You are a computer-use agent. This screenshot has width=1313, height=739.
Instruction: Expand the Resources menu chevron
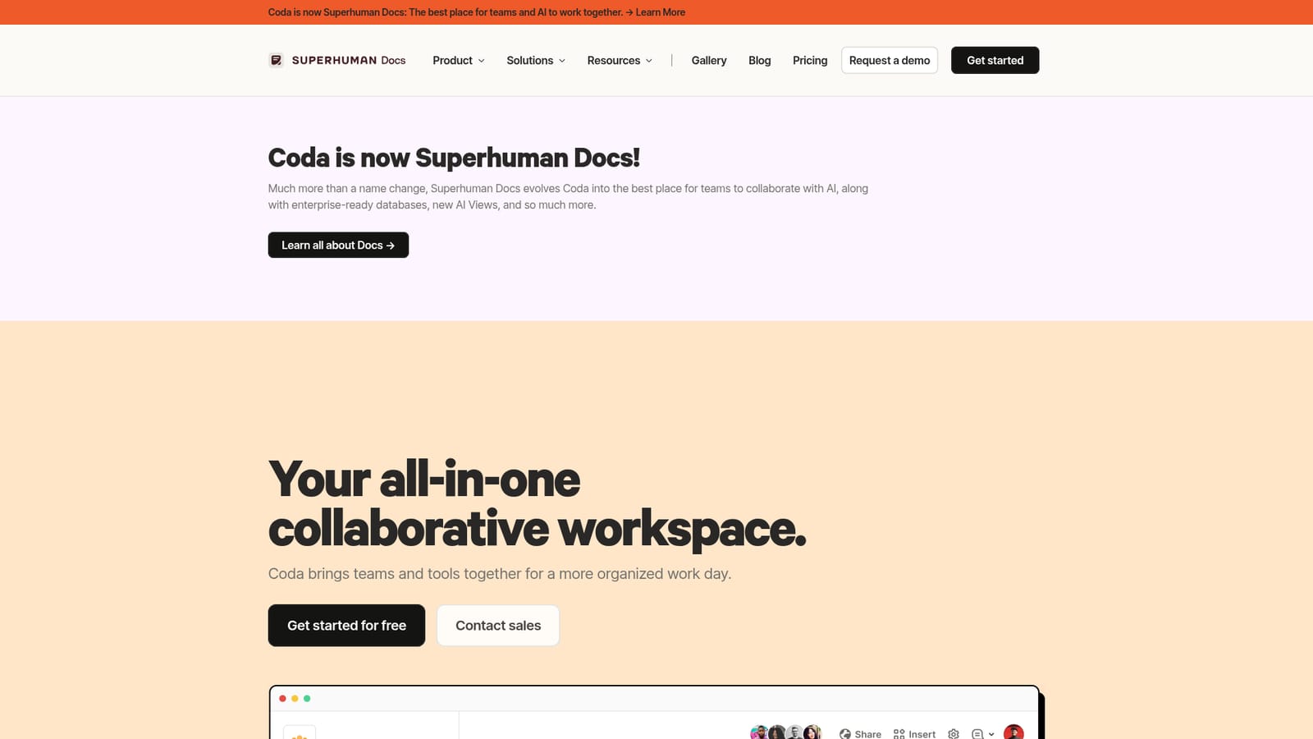coord(649,61)
